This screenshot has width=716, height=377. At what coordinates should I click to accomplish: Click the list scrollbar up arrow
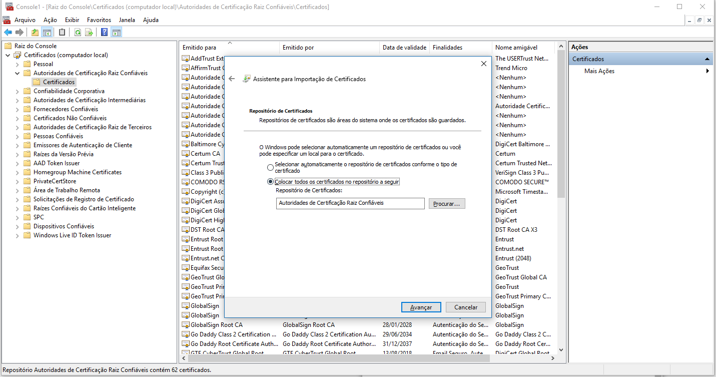pyautogui.click(x=561, y=46)
